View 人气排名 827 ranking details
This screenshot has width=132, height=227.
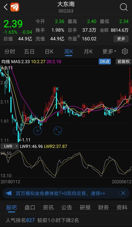(42, 220)
